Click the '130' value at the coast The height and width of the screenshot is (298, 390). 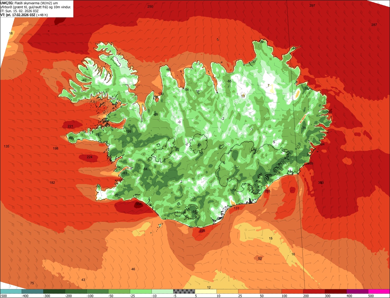click(161, 94)
